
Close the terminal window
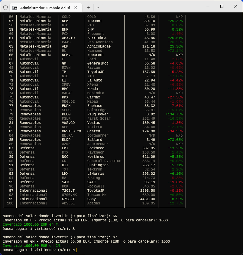coord(235,6)
